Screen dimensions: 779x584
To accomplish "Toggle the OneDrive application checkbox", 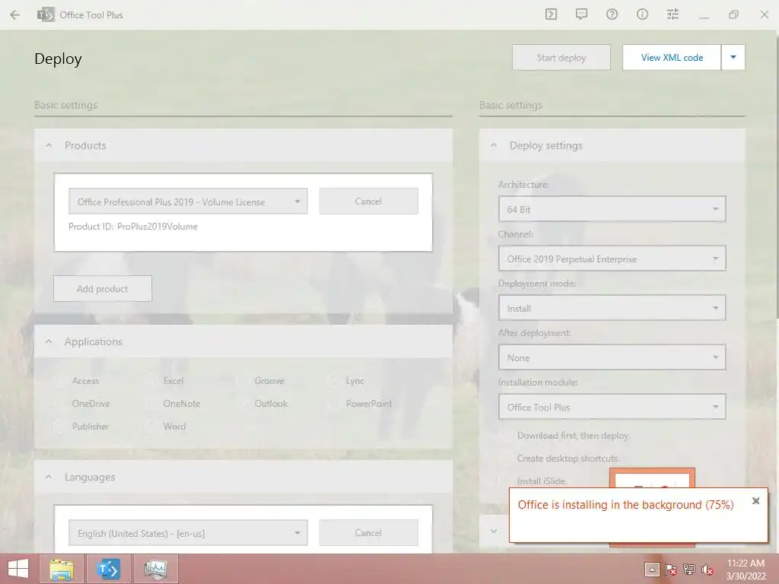I will 59,404.
